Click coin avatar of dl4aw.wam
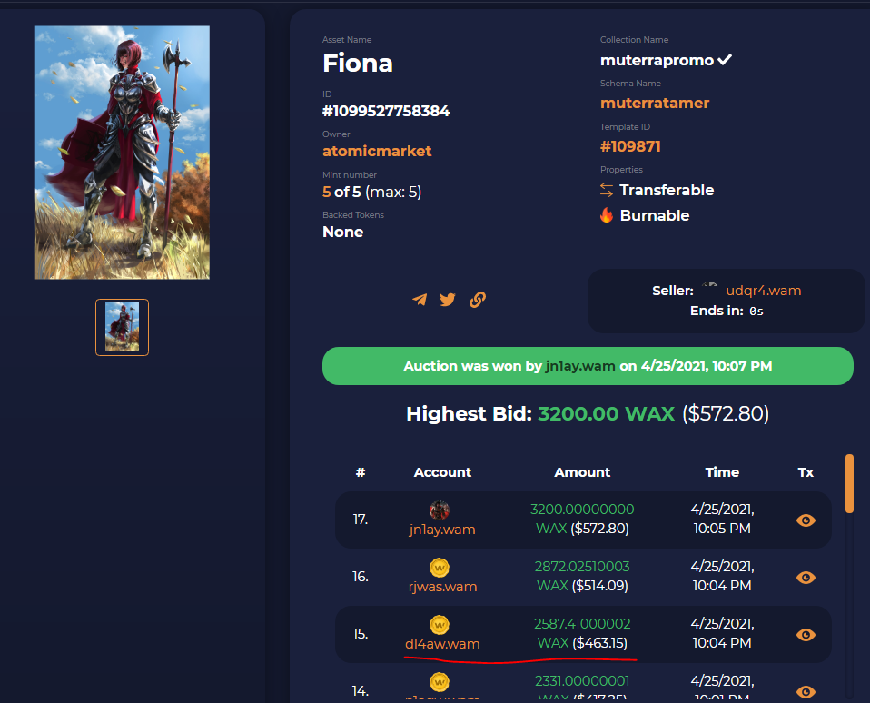Screen dimensions: 870x703 click(440, 625)
